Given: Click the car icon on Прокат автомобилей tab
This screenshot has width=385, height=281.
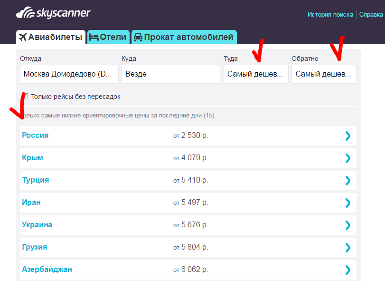Looking at the screenshot, I should pyautogui.click(x=138, y=37).
